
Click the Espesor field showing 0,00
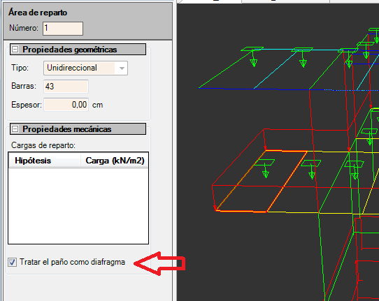pos(66,105)
